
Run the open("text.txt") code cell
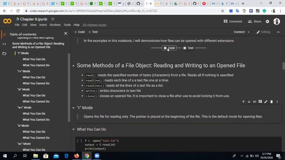79,141
